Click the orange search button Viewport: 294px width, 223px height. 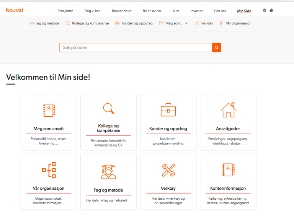[217, 47]
